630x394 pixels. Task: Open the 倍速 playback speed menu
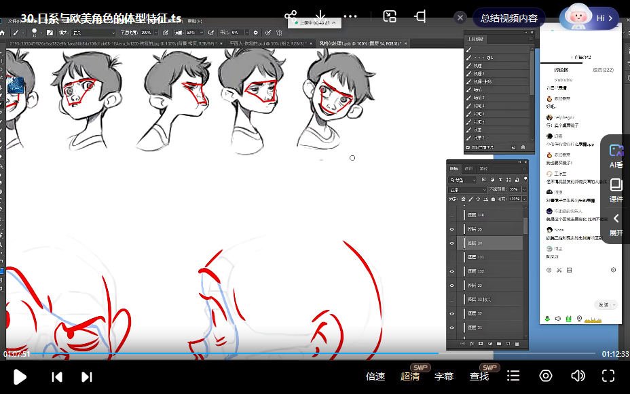pos(375,376)
